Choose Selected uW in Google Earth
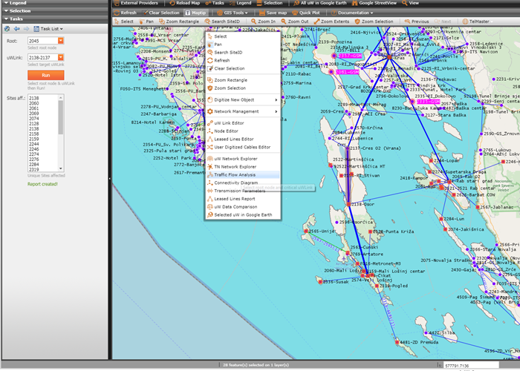The image size is (520, 371). click(243, 214)
